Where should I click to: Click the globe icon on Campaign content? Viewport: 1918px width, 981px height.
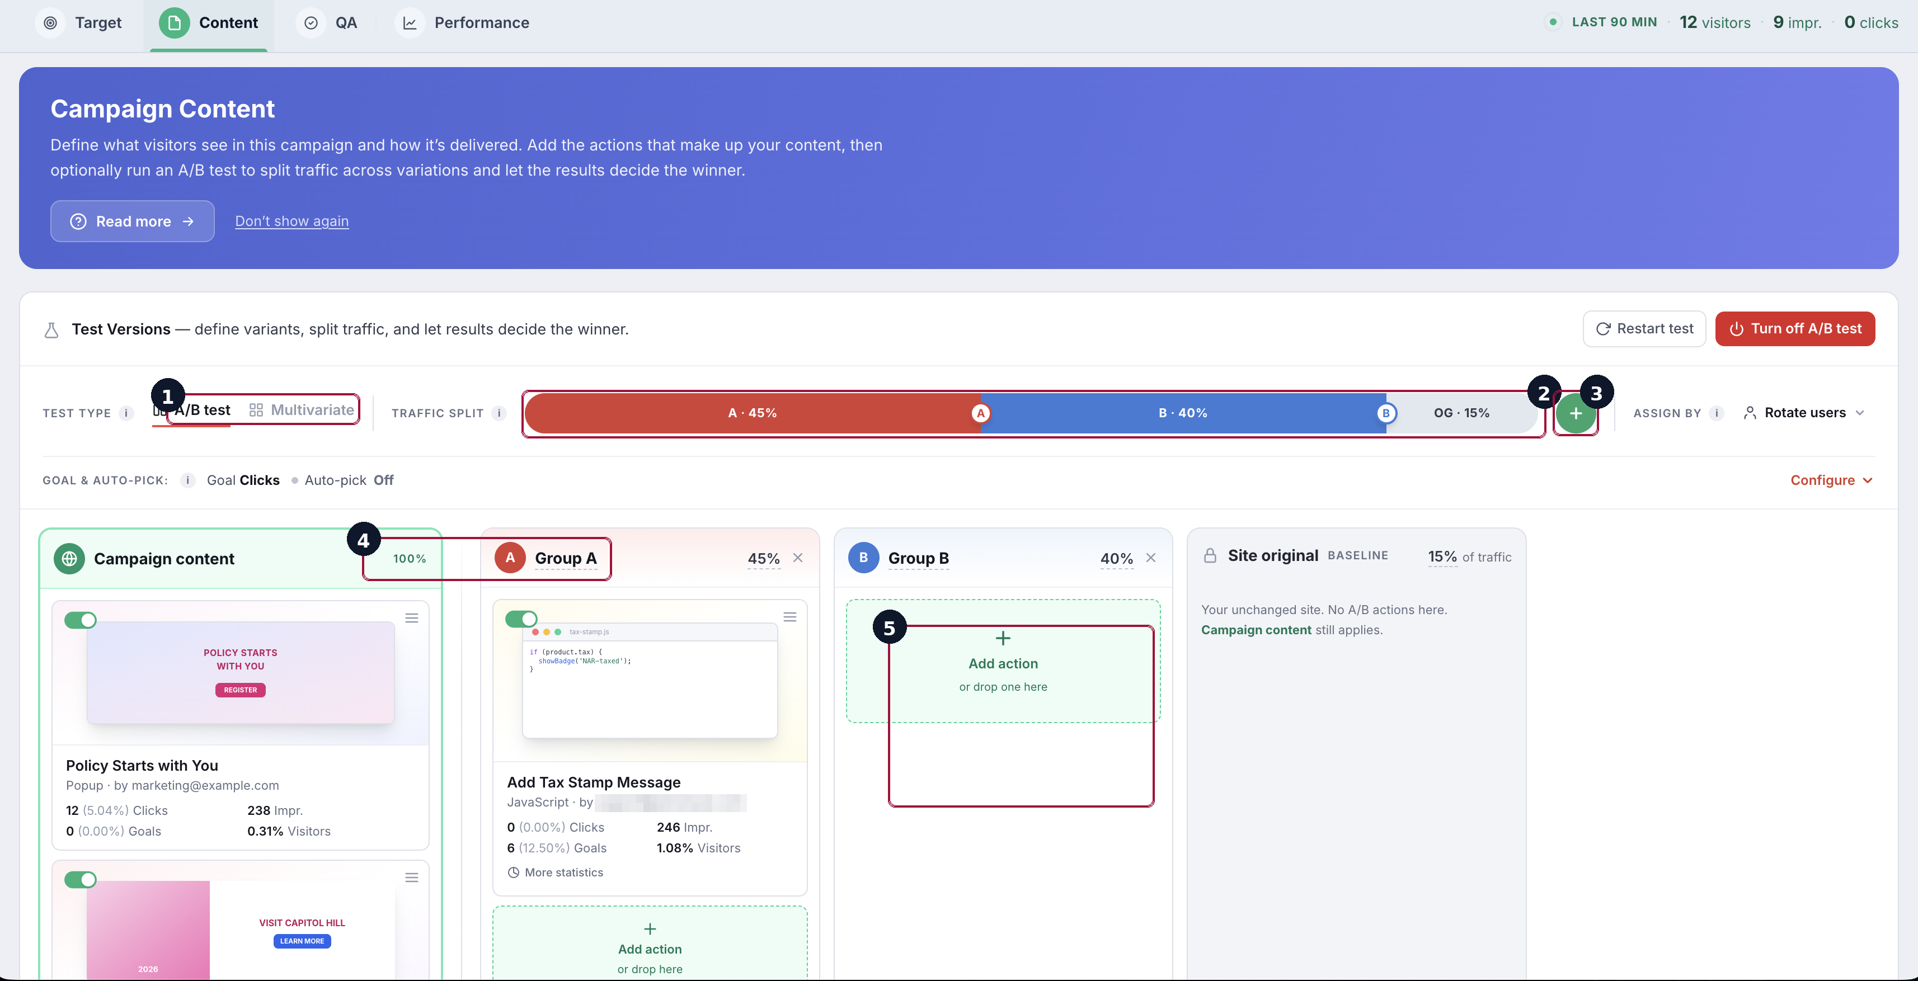[69, 558]
